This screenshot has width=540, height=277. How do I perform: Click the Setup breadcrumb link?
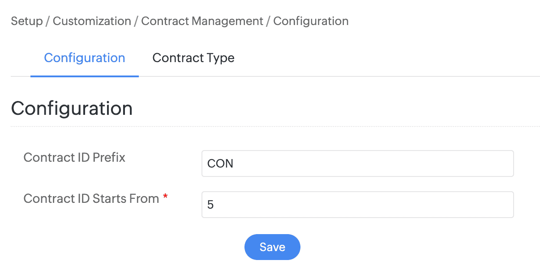tap(26, 21)
